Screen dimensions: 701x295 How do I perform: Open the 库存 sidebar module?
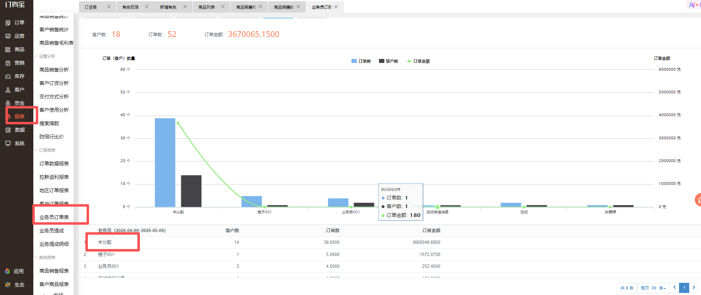click(x=15, y=76)
